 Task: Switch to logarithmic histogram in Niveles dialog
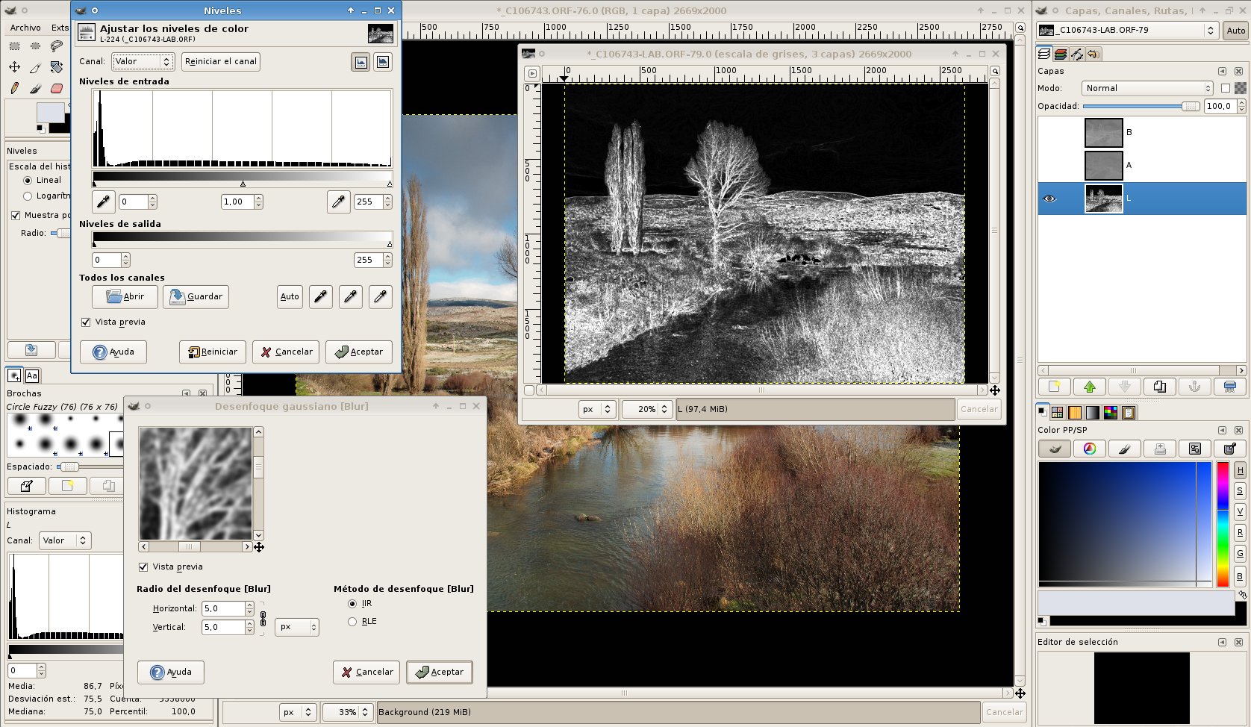382,62
